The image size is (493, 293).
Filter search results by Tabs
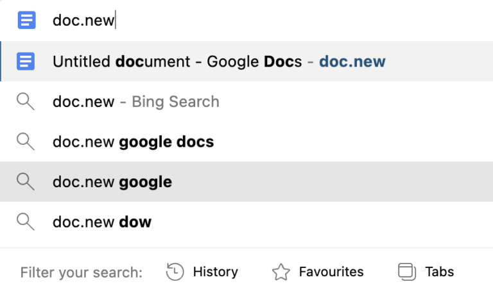click(439, 272)
